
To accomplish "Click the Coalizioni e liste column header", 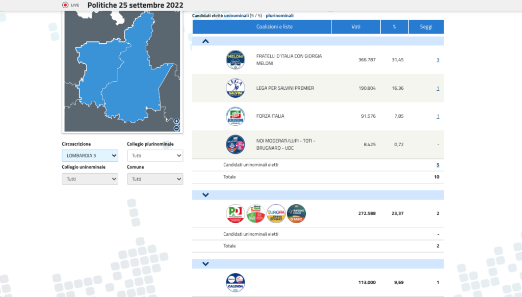I will [262, 26].
